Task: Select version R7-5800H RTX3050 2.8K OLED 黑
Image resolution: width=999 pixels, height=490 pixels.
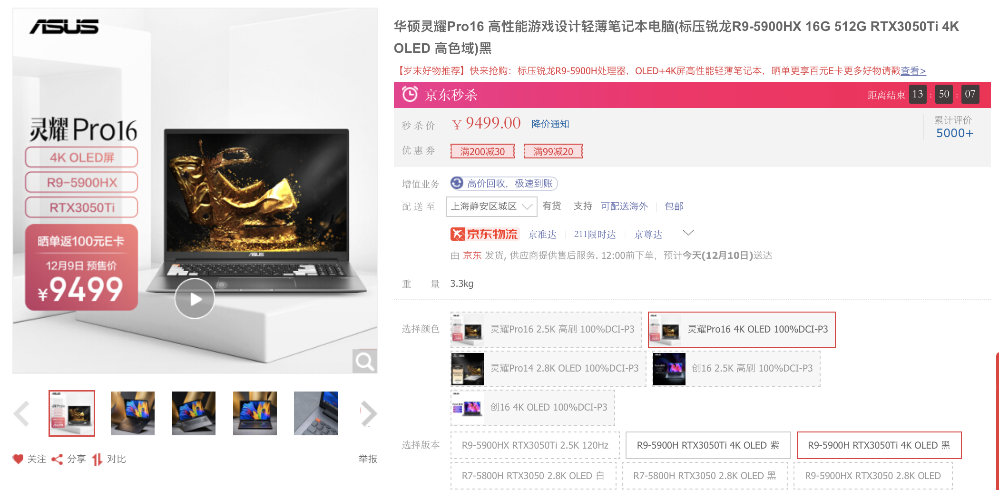Action: [x=705, y=476]
